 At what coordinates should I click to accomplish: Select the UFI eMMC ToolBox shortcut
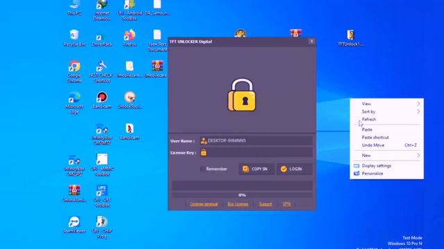tap(102, 165)
